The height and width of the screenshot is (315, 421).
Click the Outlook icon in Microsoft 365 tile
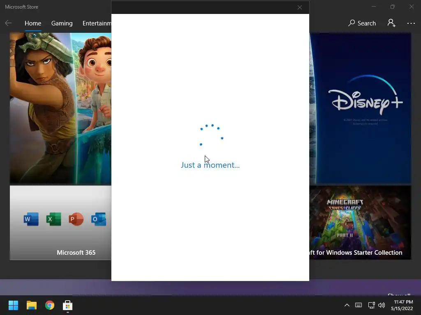[98, 219]
